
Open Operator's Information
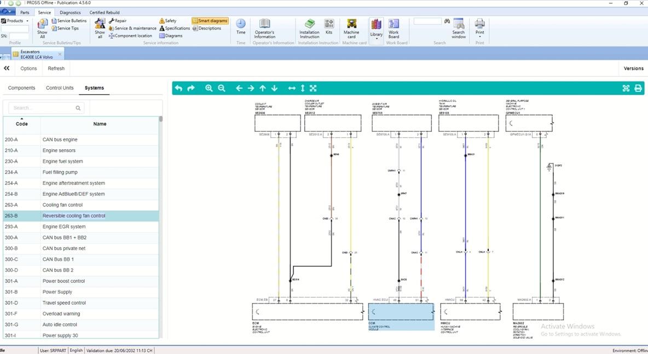click(x=264, y=28)
